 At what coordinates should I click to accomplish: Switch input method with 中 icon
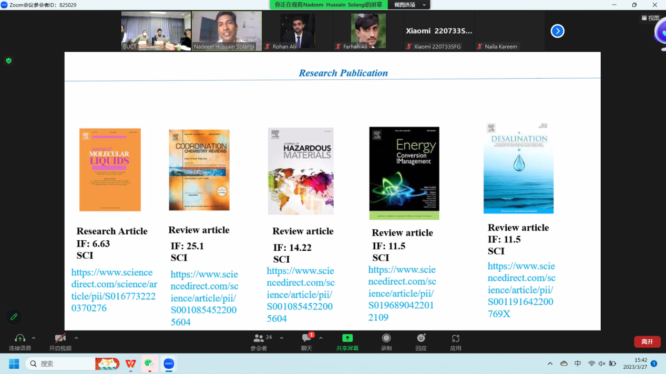click(578, 364)
